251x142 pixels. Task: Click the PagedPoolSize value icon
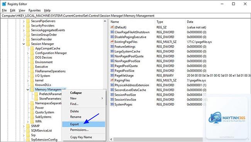[112, 71]
